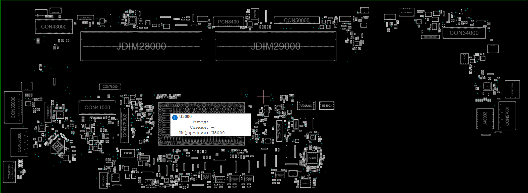Click connector CON35000 on left edge

(13, 107)
